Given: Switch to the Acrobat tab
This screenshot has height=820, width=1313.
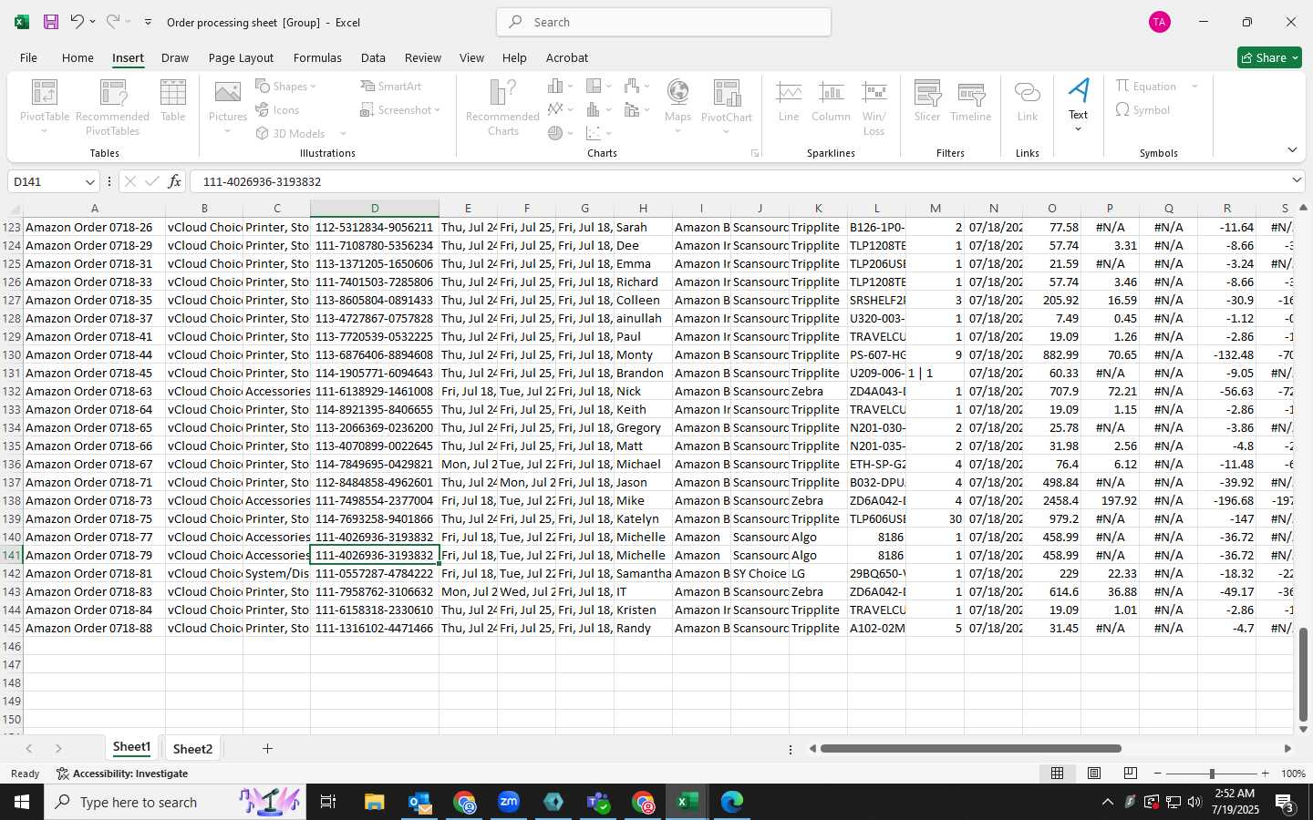Looking at the screenshot, I should (x=567, y=57).
